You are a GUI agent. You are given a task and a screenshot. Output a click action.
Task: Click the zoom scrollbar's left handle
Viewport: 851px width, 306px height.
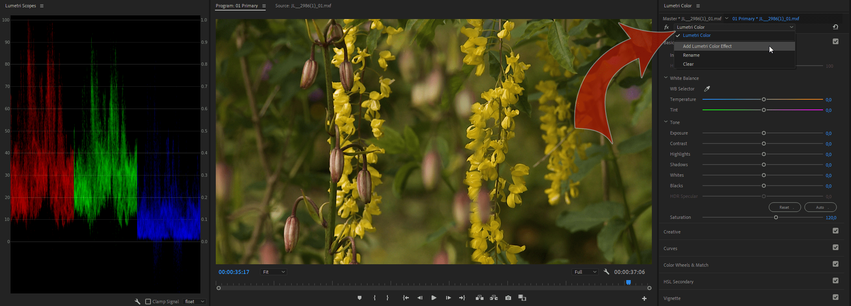point(219,288)
